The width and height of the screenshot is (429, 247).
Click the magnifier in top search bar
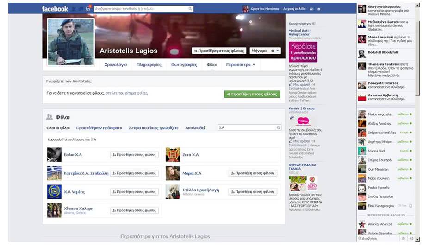click(190, 9)
